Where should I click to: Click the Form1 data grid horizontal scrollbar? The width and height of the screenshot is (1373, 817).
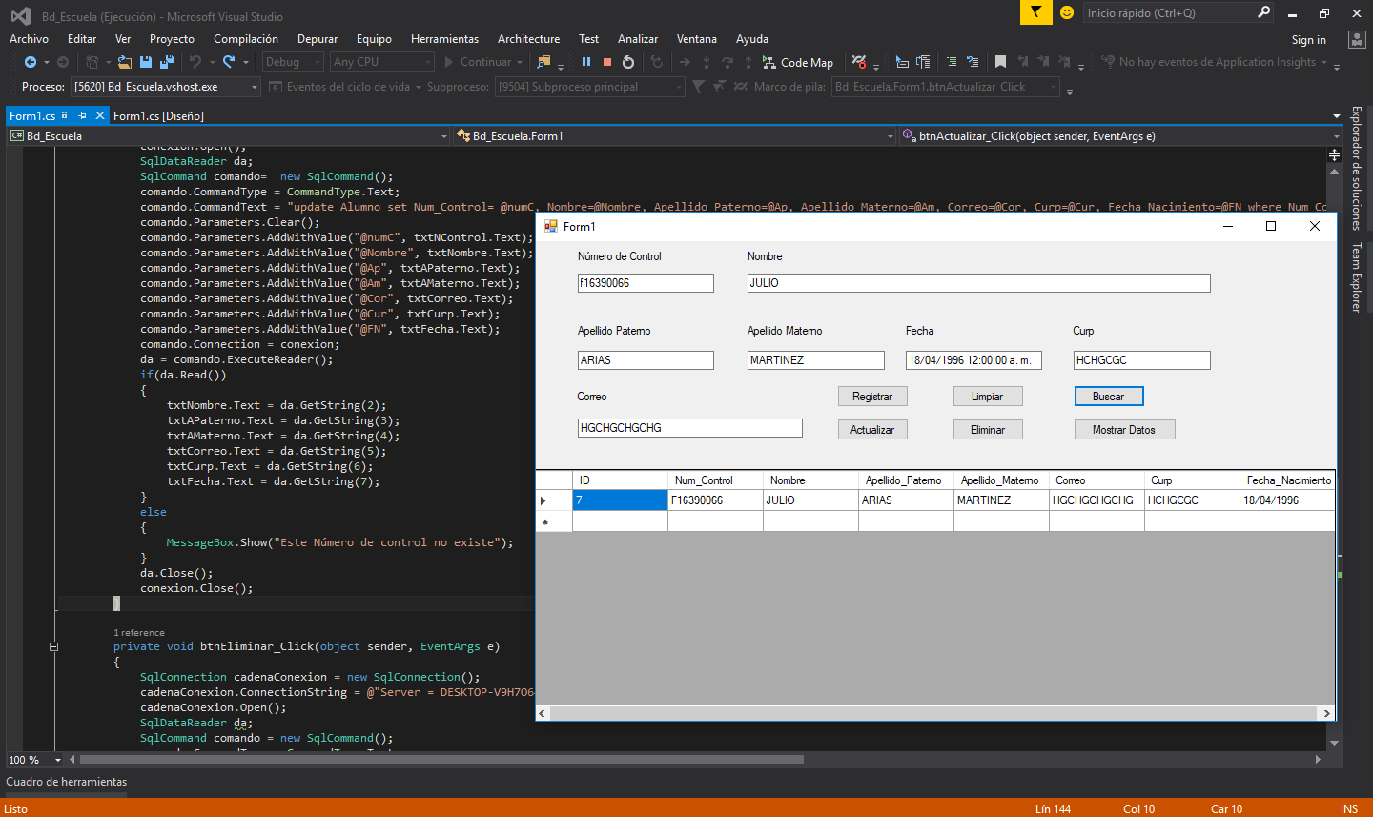pos(934,713)
